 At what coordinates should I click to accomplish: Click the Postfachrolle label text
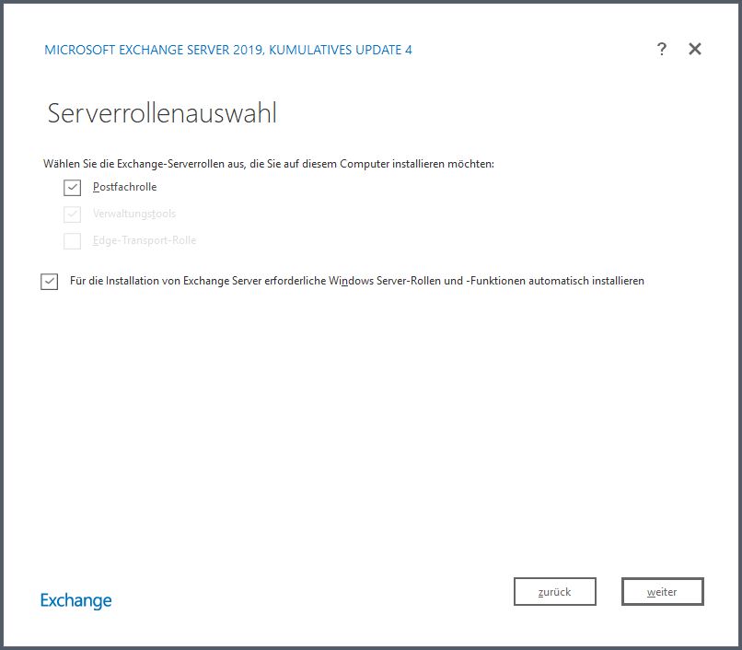pyautogui.click(x=124, y=187)
